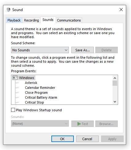Click the Program Events scroll up arrow

pos(115,78)
